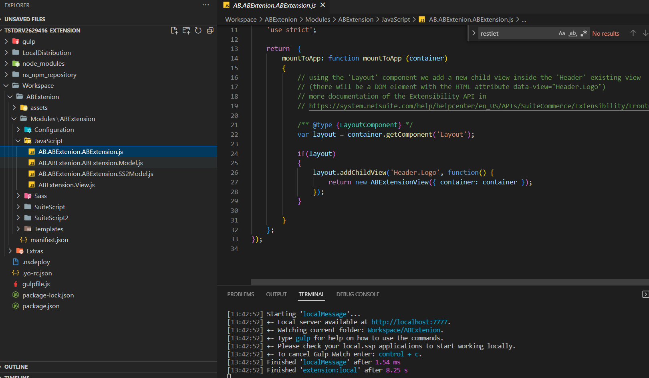
Task: Collapse the JavaScript folder
Action: (18, 141)
